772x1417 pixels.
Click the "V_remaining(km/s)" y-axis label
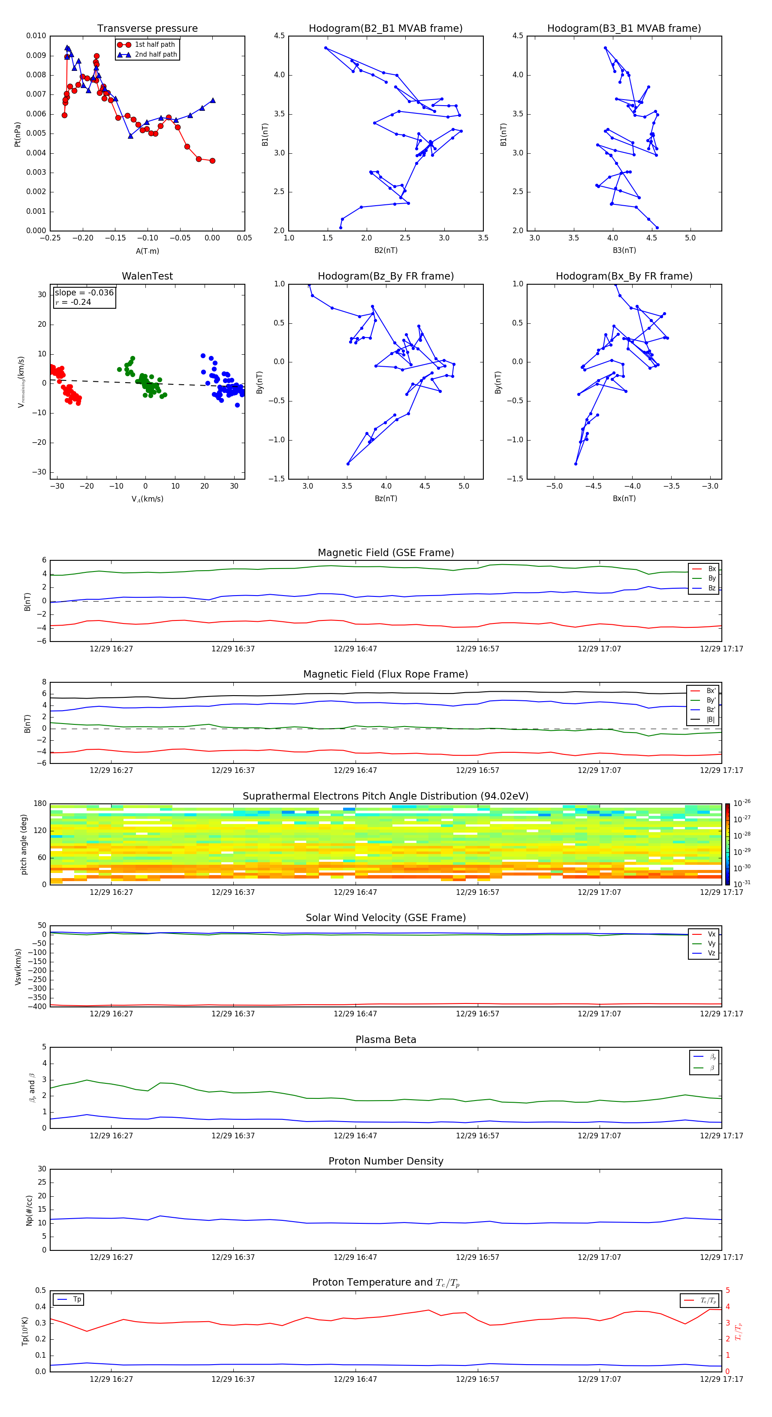[x=21, y=382]
